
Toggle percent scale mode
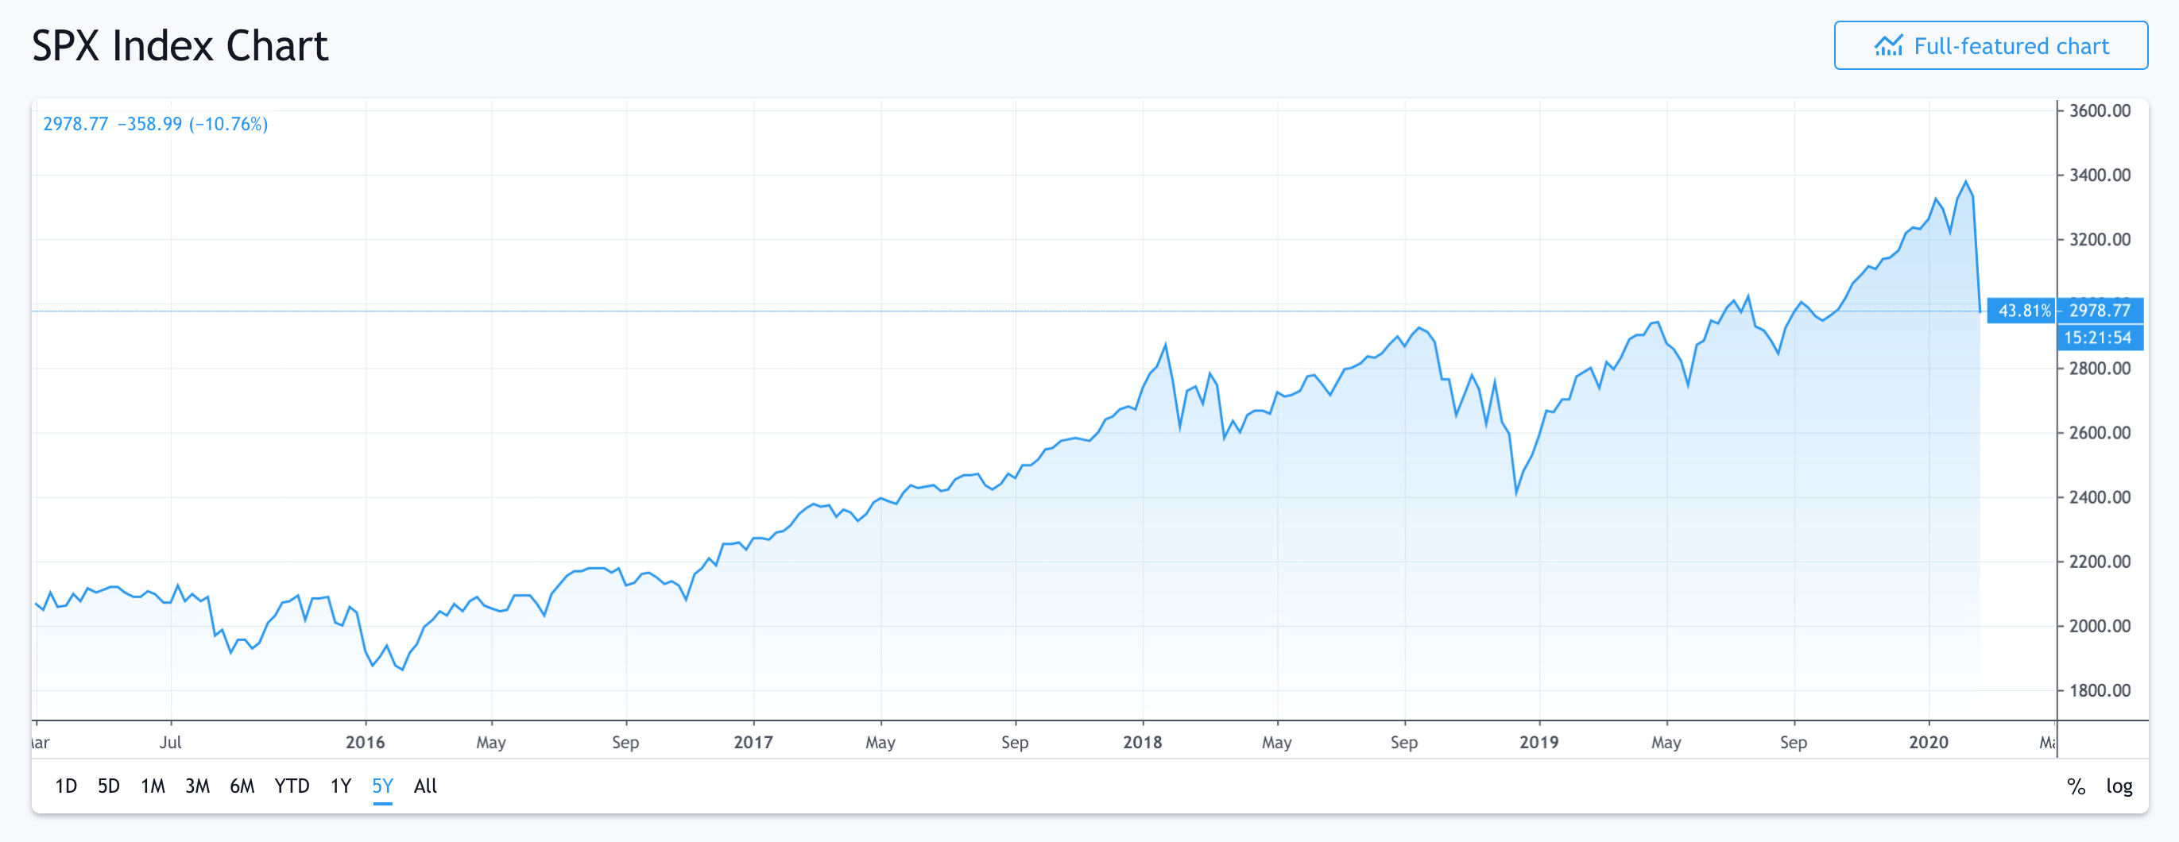(2076, 787)
